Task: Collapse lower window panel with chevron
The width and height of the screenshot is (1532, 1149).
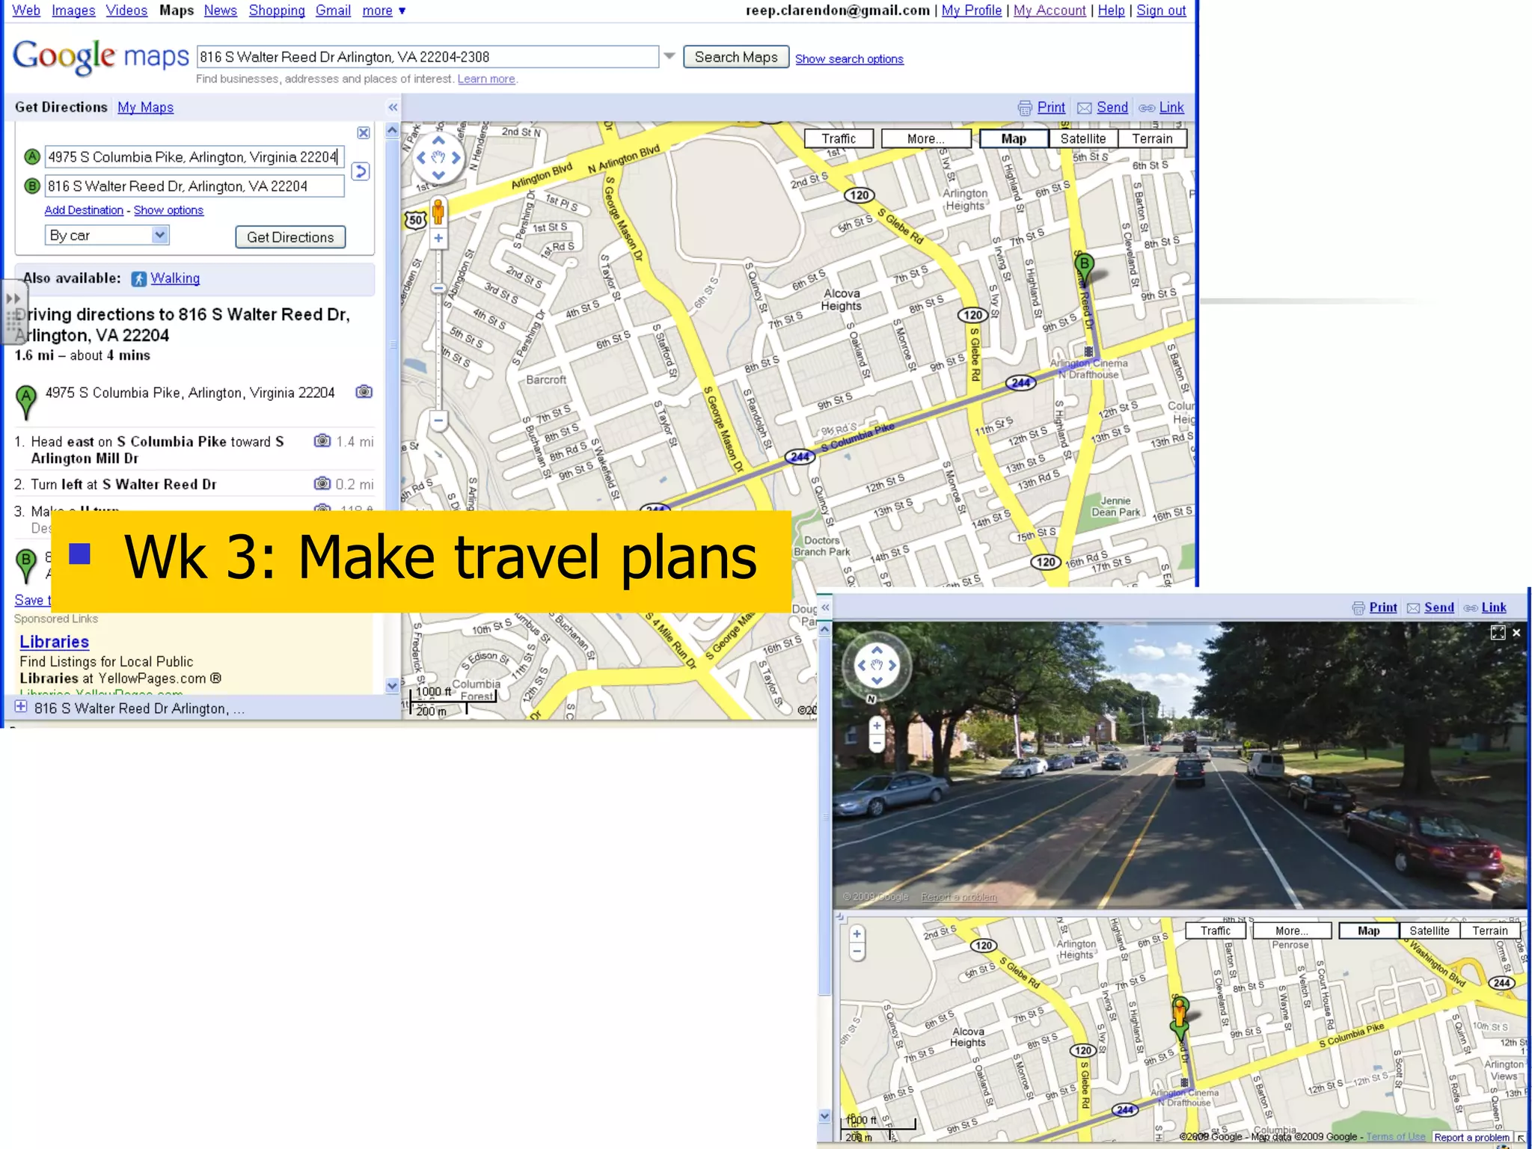Action: point(825,607)
